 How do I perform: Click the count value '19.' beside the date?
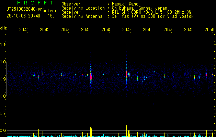click(x=51, y=16)
